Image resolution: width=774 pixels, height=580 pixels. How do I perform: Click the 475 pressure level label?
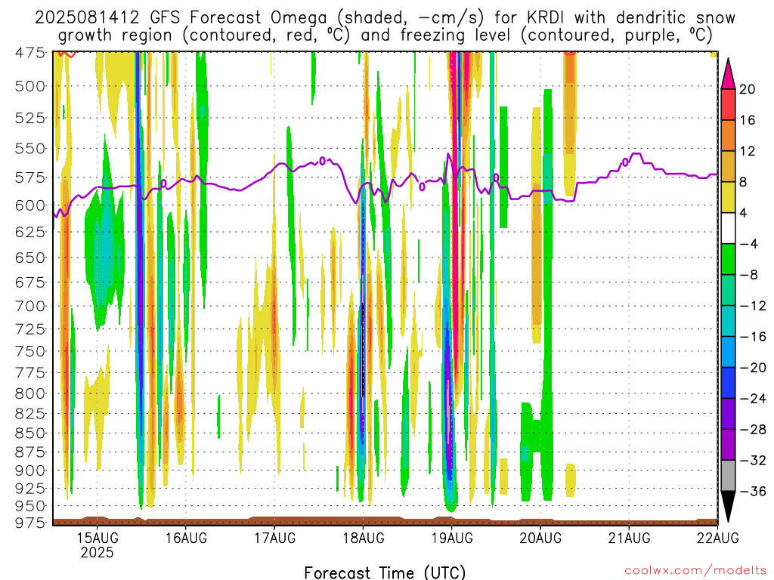30,52
